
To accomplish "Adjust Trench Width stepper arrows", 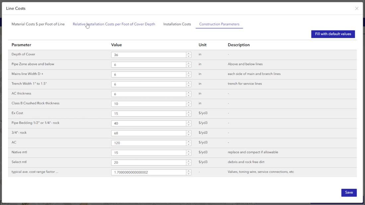I will tap(188, 84).
